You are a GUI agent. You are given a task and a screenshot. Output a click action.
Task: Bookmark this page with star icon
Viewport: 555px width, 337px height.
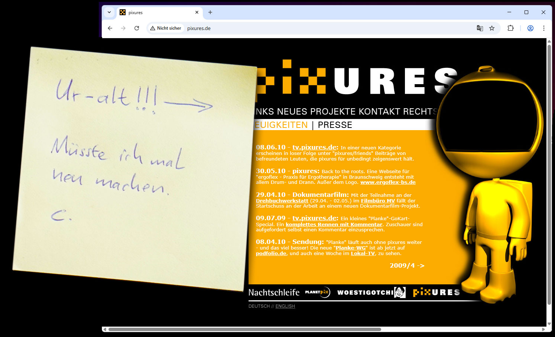tap(492, 28)
